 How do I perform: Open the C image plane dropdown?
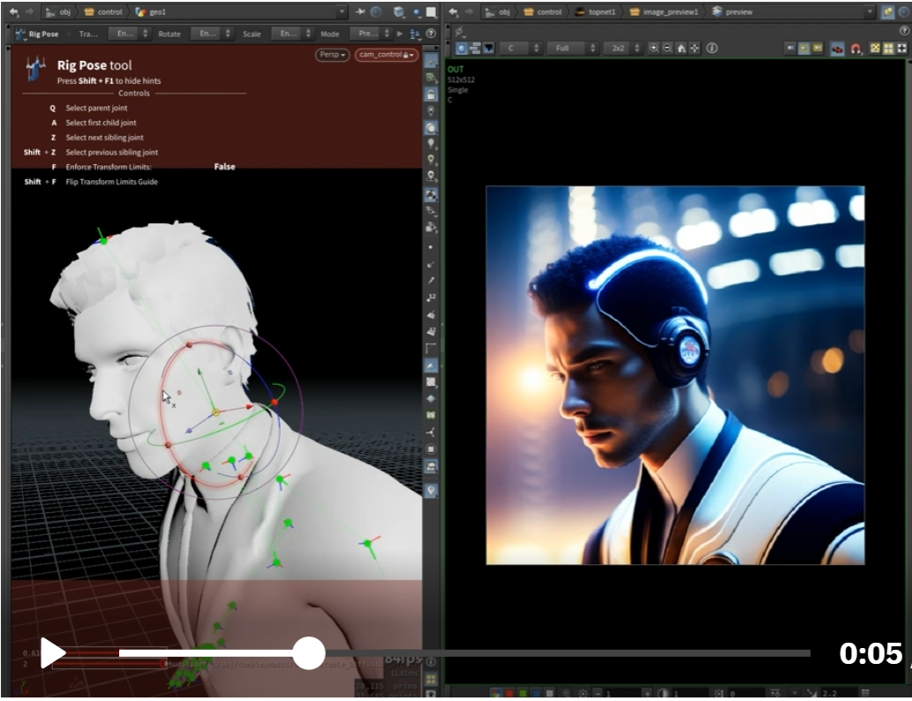pos(521,49)
